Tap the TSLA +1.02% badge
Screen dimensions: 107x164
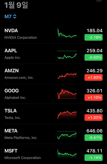(94, 118)
